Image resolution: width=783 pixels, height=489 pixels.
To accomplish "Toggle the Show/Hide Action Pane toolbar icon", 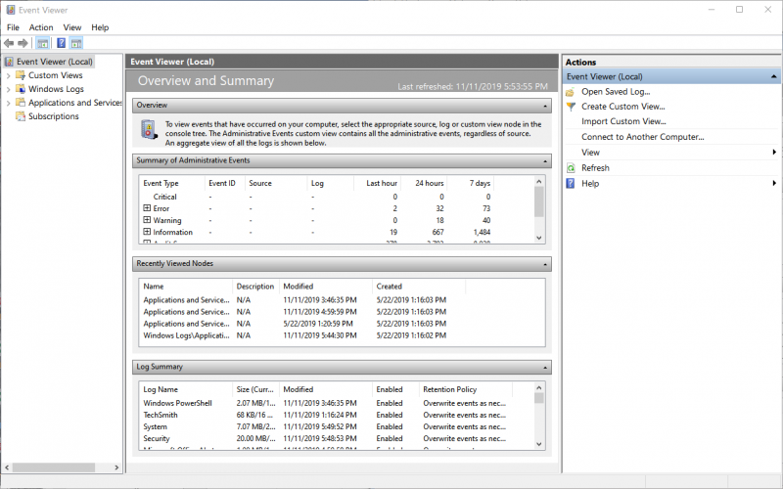I will click(x=76, y=43).
